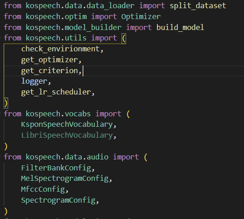
Task: Click MfccConfig class name
Action: click(x=43, y=189)
